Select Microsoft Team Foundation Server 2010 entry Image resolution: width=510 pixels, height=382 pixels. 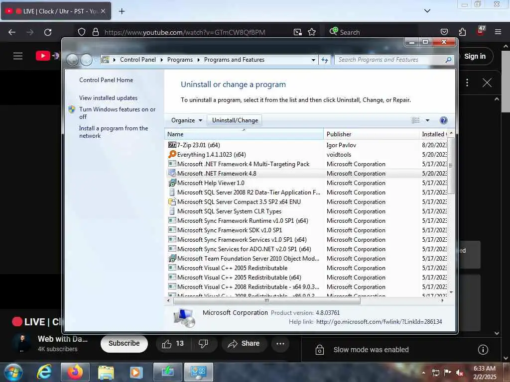click(x=306, y=259)
